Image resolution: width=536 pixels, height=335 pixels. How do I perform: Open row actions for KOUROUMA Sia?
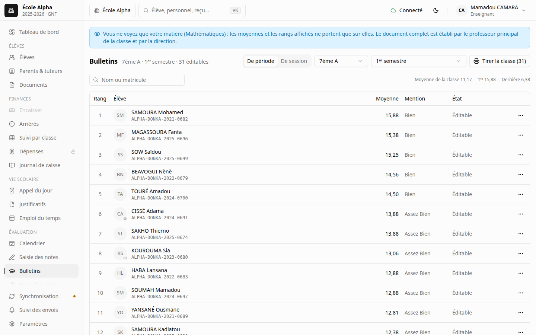pyautogui.click(x=521, y=253)
